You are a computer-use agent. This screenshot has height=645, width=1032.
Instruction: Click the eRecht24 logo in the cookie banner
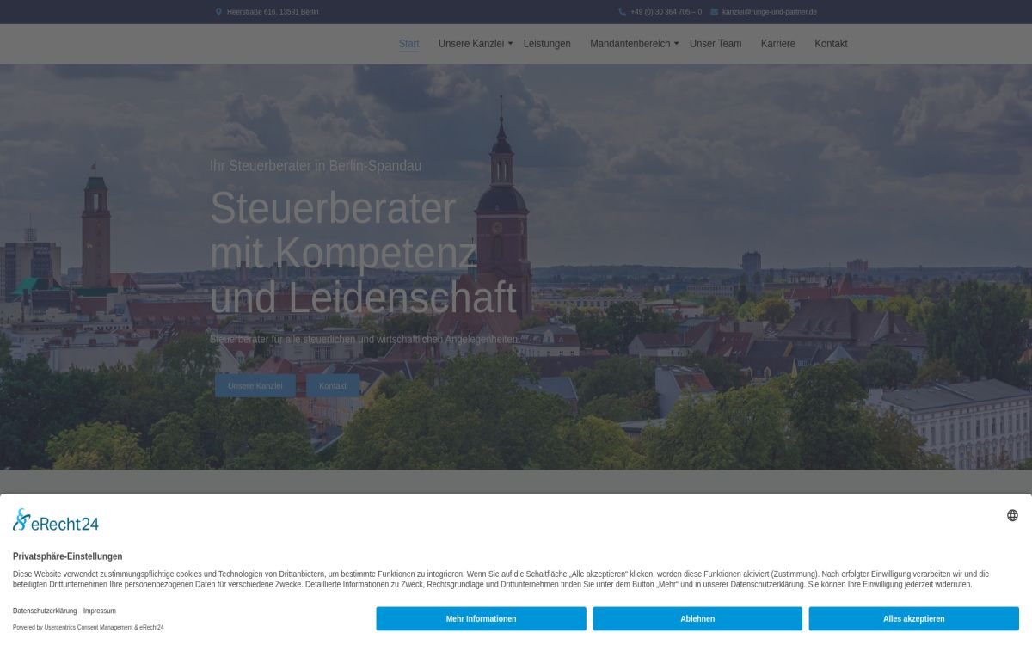[x=56, y=520]
